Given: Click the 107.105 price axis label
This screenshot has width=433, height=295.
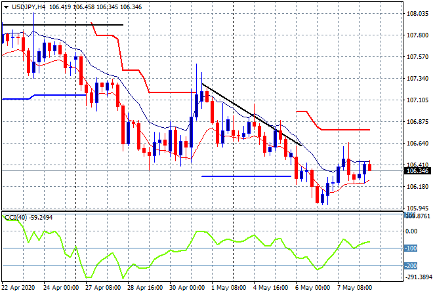Looking at the screenshot, I should coord(418,100).
